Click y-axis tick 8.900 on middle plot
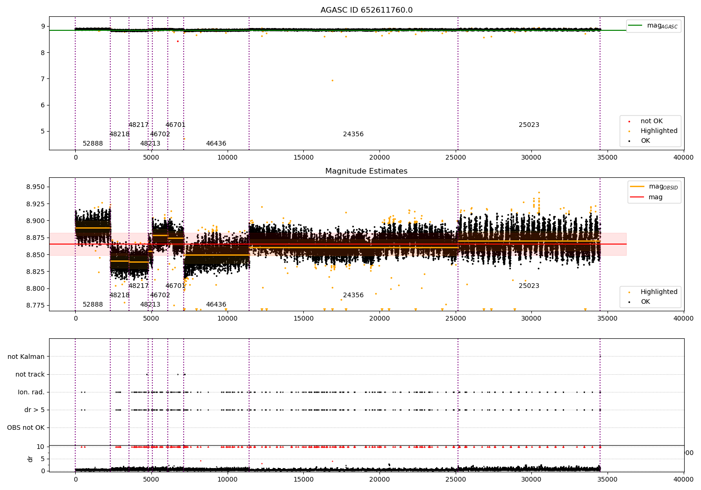Image resolution: width=701 pixels, height=490 pixels. [36, 221]
